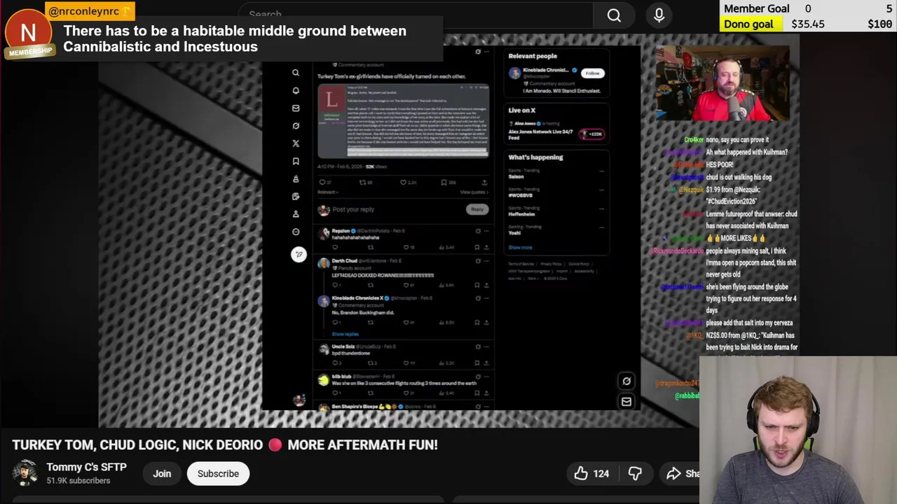
Task: Subscribe to Tommy C's SFTP channel
Action: 218,474
